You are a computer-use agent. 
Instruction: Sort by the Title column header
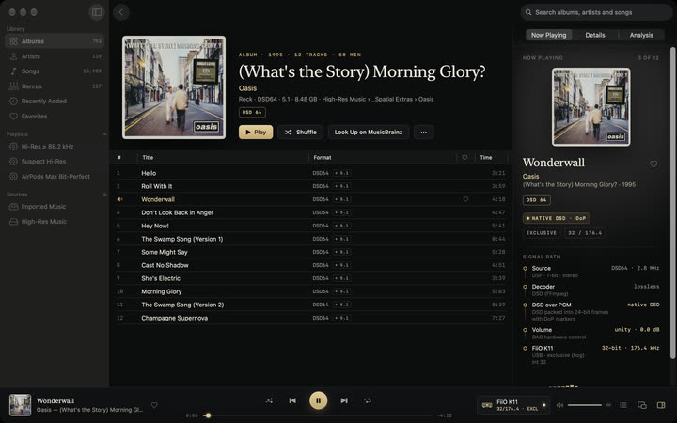click(148, 158)
